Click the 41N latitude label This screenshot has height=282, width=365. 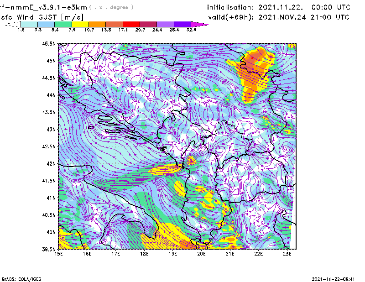pos(51,198)
